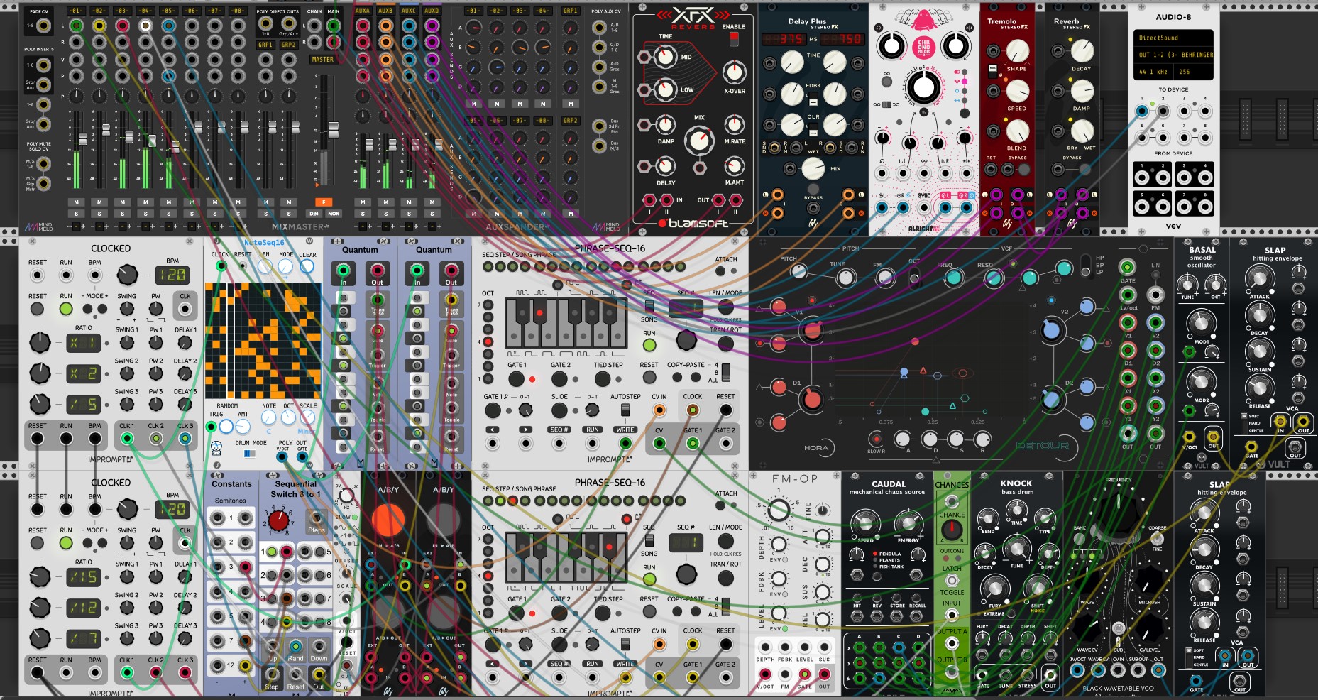
Task: Open the DirectSound driver selector in Audio-8
Action: (x=1173, y=38)
